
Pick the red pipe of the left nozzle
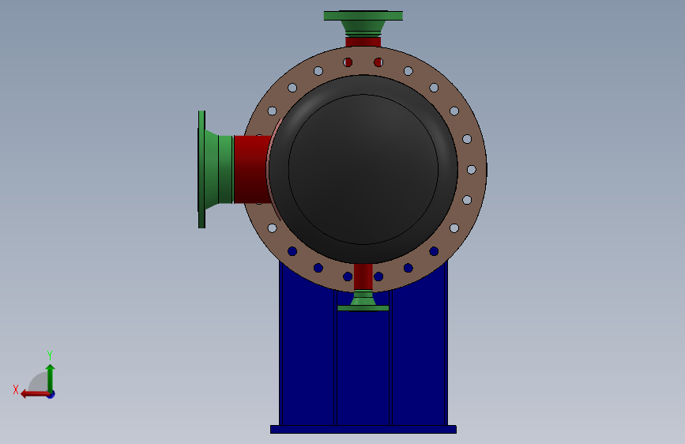coord(251,170)
